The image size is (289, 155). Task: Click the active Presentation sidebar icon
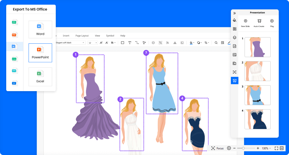[x=234, y=81]
